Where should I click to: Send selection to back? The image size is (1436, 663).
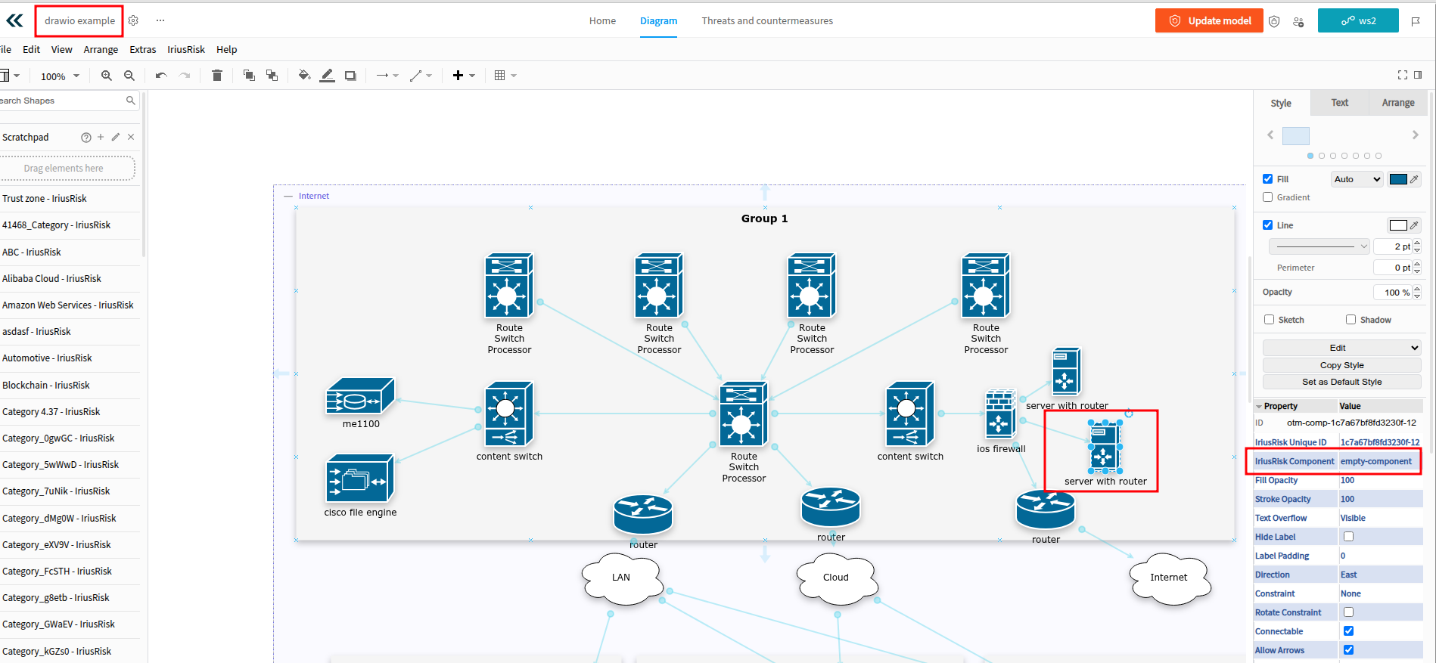click(x=272, y=76)
